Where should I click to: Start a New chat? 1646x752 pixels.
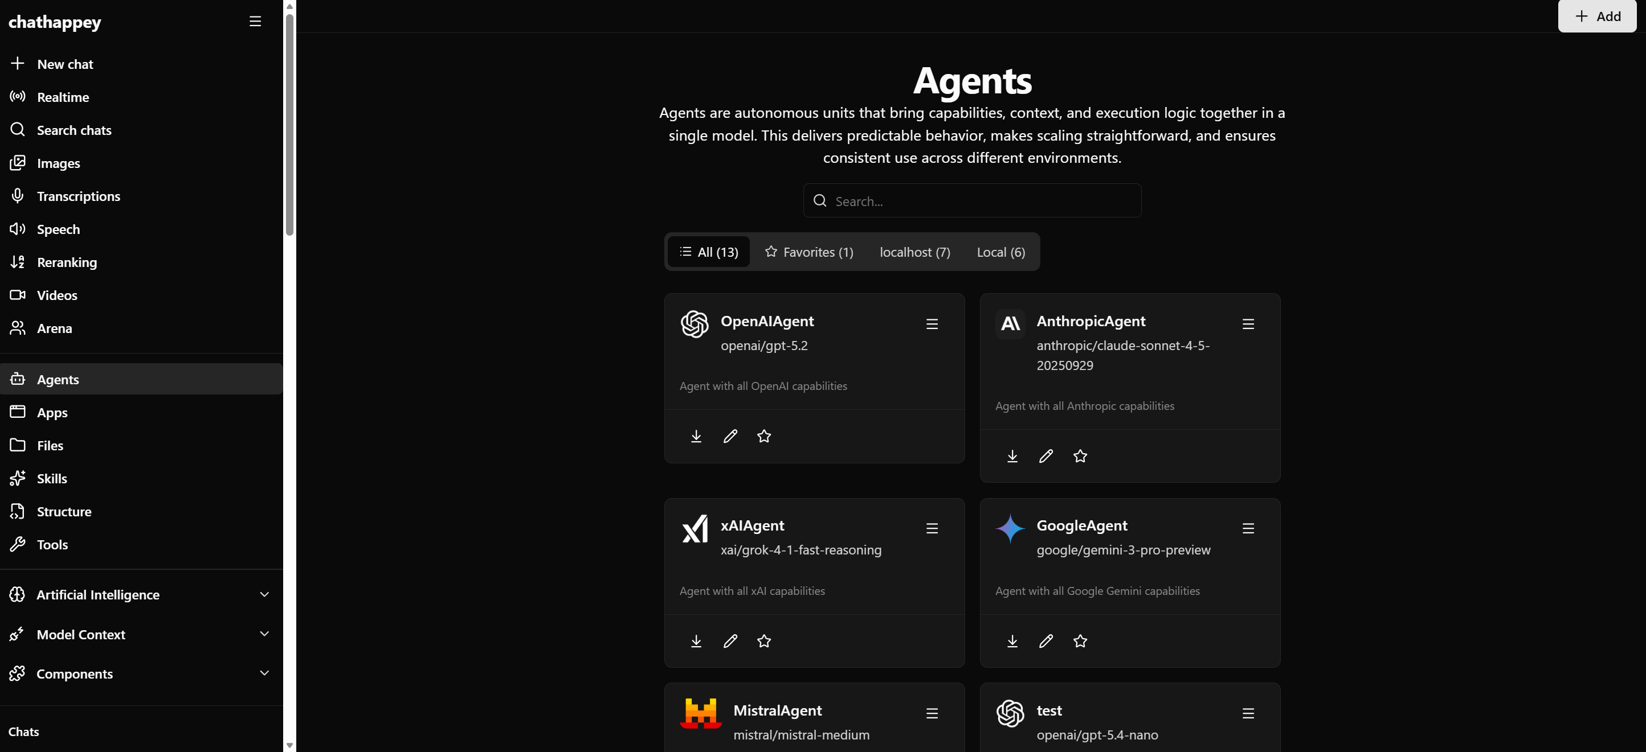coord(141,64)
